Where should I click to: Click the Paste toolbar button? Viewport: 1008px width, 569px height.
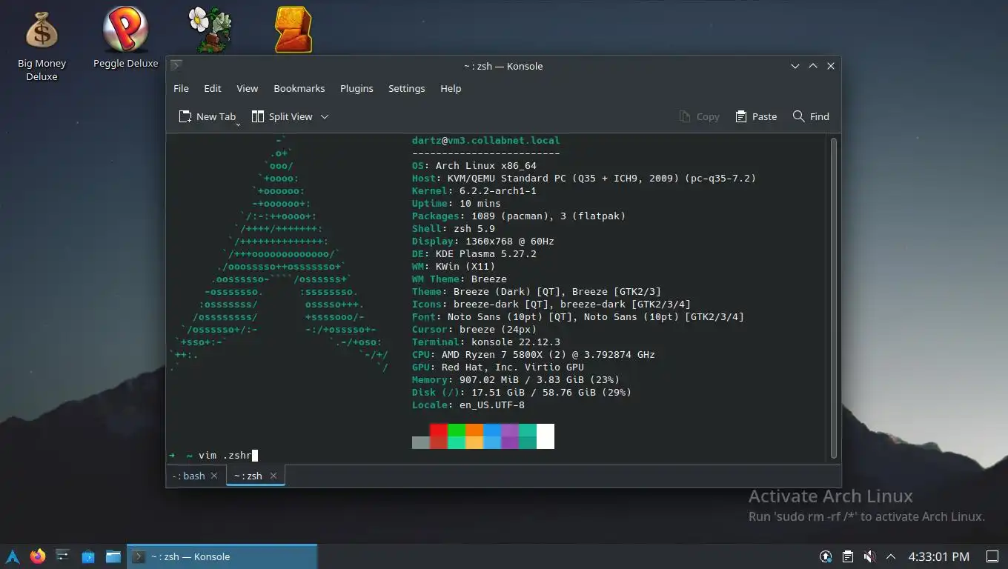click(756, 116)
